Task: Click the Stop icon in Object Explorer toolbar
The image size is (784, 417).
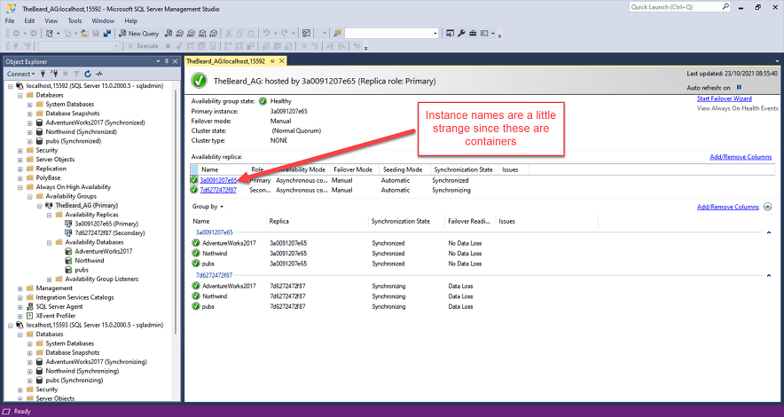Action: (65, 74)
